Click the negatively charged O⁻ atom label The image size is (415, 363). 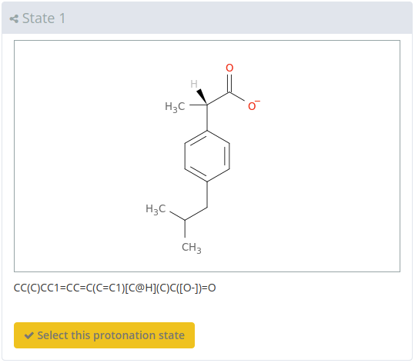253,106
